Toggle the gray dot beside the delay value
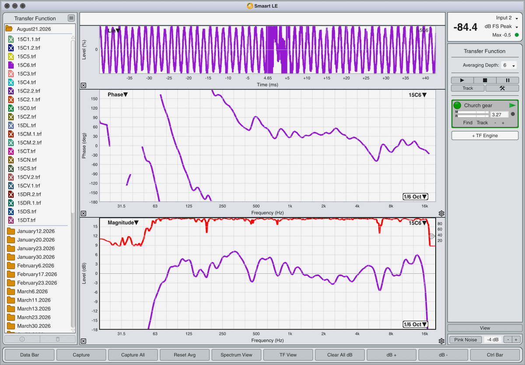This screenshot has width=525, height=365. pos(513,114)
